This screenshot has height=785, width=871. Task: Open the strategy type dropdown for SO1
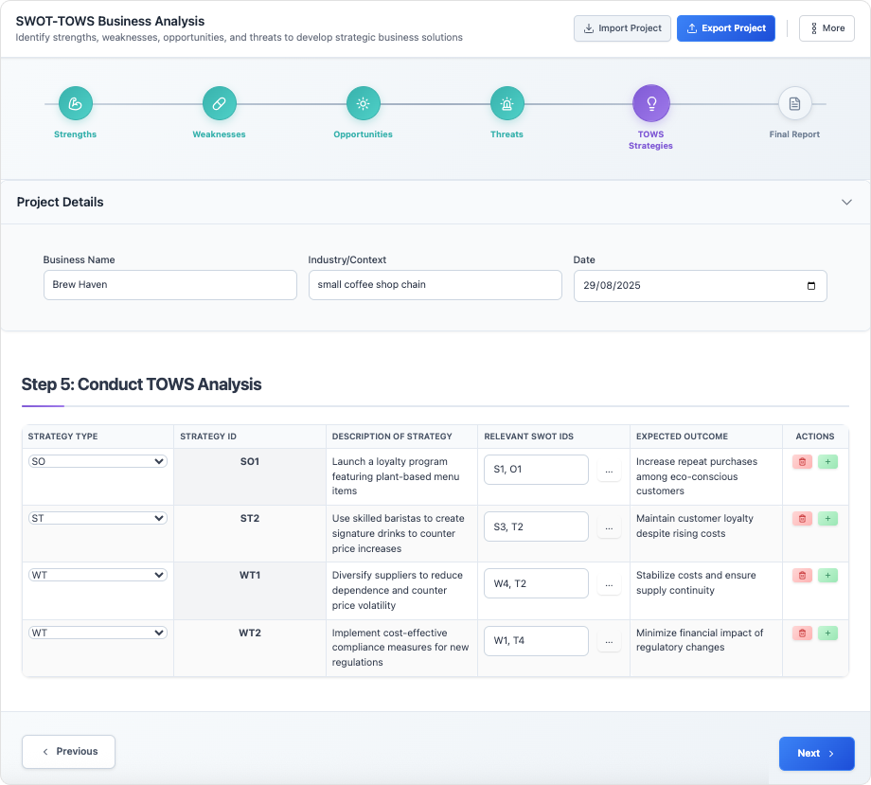click(96, 461)
